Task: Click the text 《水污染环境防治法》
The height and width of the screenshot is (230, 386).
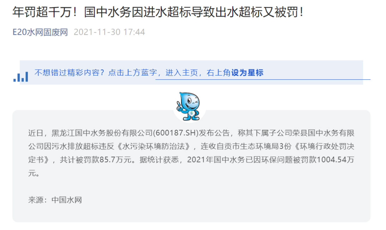Action: (153, 146)
